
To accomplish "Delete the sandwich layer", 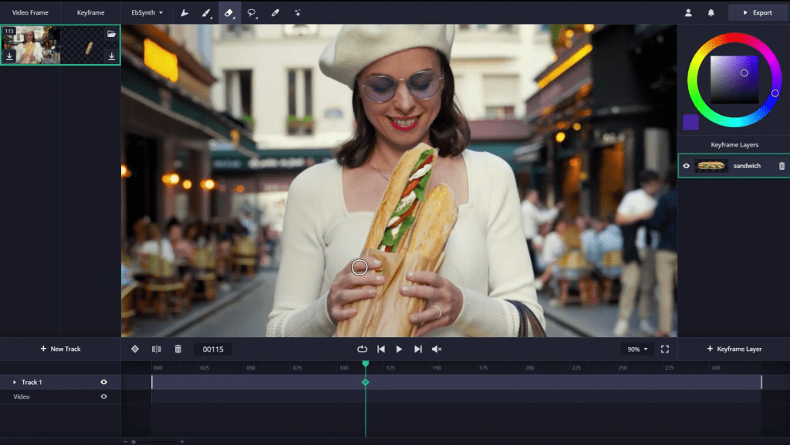I will (x=782, y=166).
